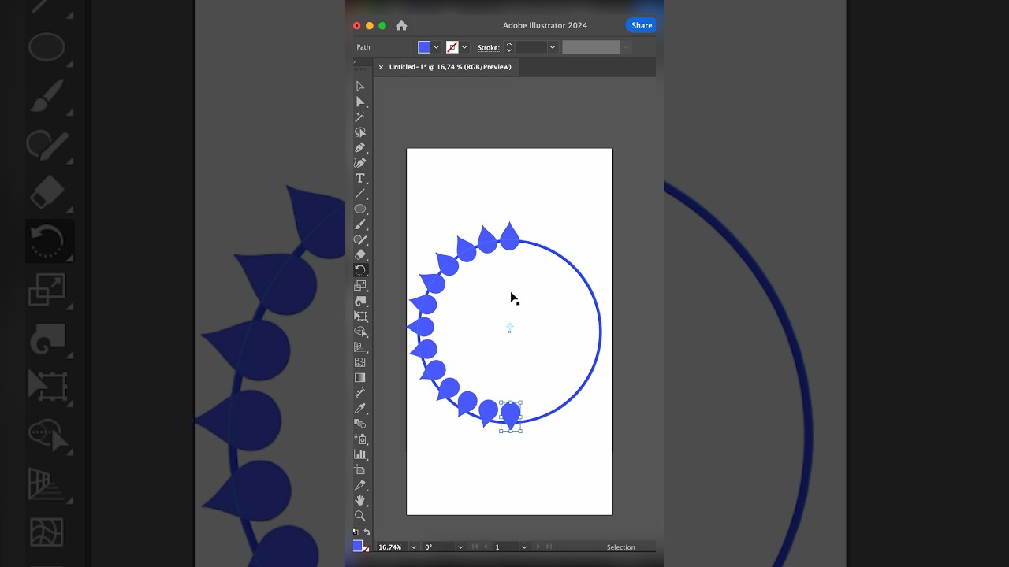Select the Selection arrow tool
The image size is (1009, 567).
point(360,87)
